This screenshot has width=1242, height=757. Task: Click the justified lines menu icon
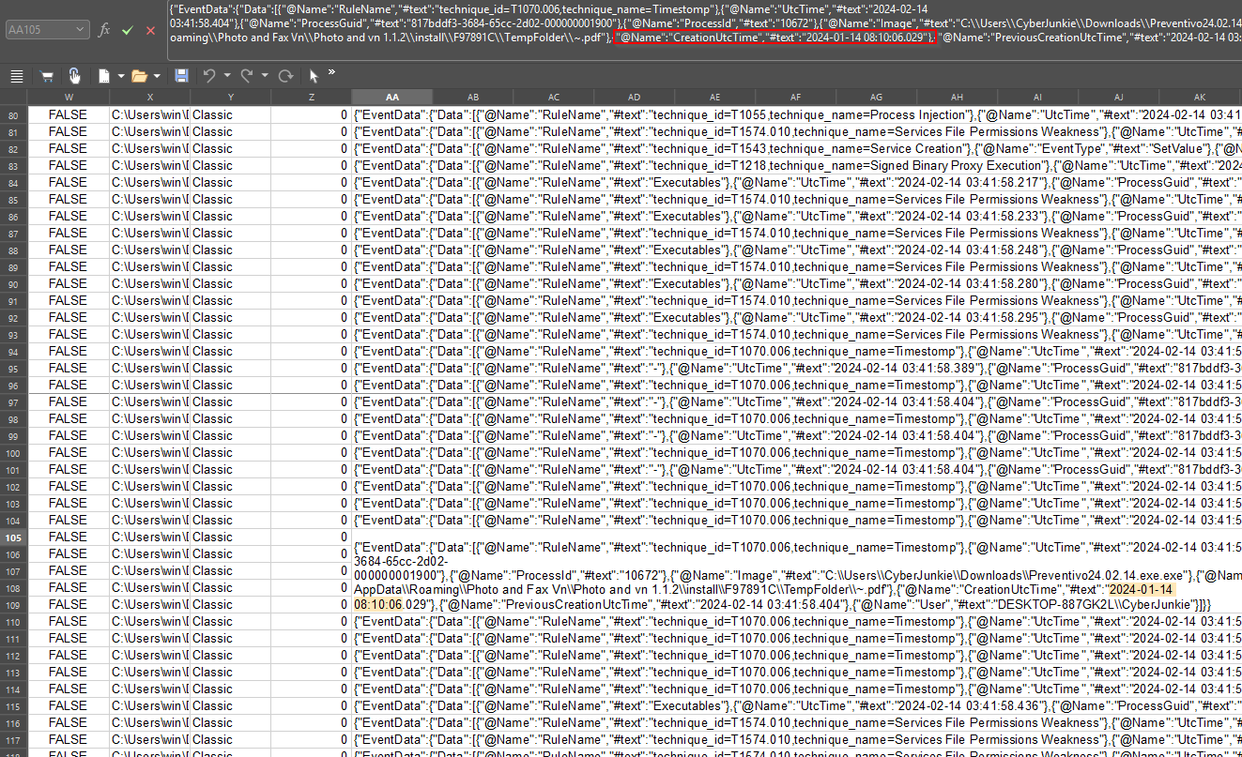[x=17, y=76]
